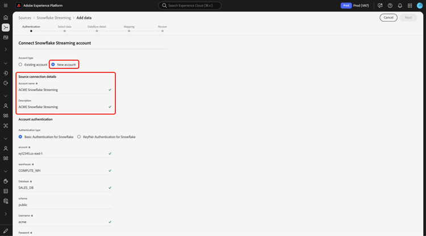The image size is (426, 236).
Task: Open the face-scan person sidebar icon
Action: (x=6, y=126)
